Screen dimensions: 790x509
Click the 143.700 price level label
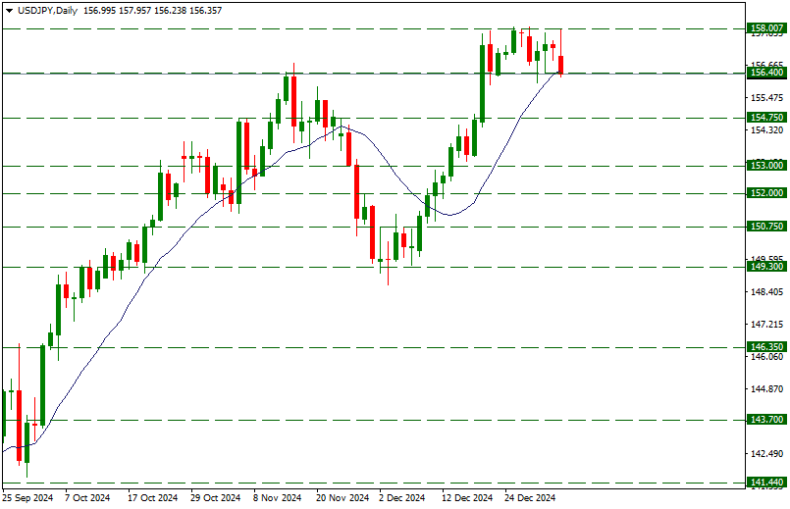765,420
